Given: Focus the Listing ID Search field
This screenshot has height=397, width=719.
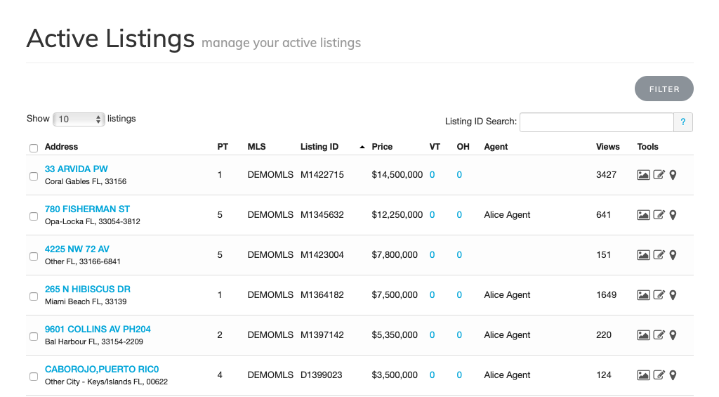Looking at the screenshot, I should (x=596, y=122).
